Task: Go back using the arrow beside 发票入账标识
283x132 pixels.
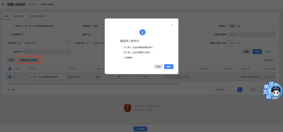Action: pyautogui.click(x=3, y=4)
